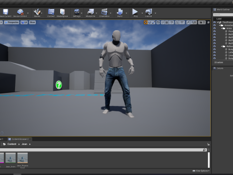233x175 pixels.
Task: Open grid snap size value 10
Action: [171, 22]
